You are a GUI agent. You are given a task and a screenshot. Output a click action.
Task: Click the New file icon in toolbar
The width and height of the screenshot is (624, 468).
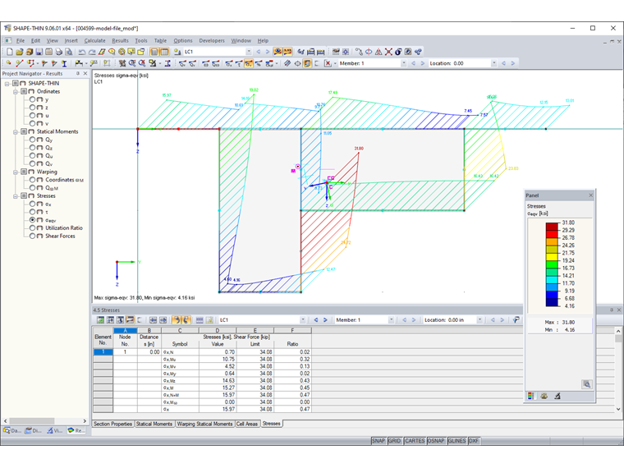(10, 52)
